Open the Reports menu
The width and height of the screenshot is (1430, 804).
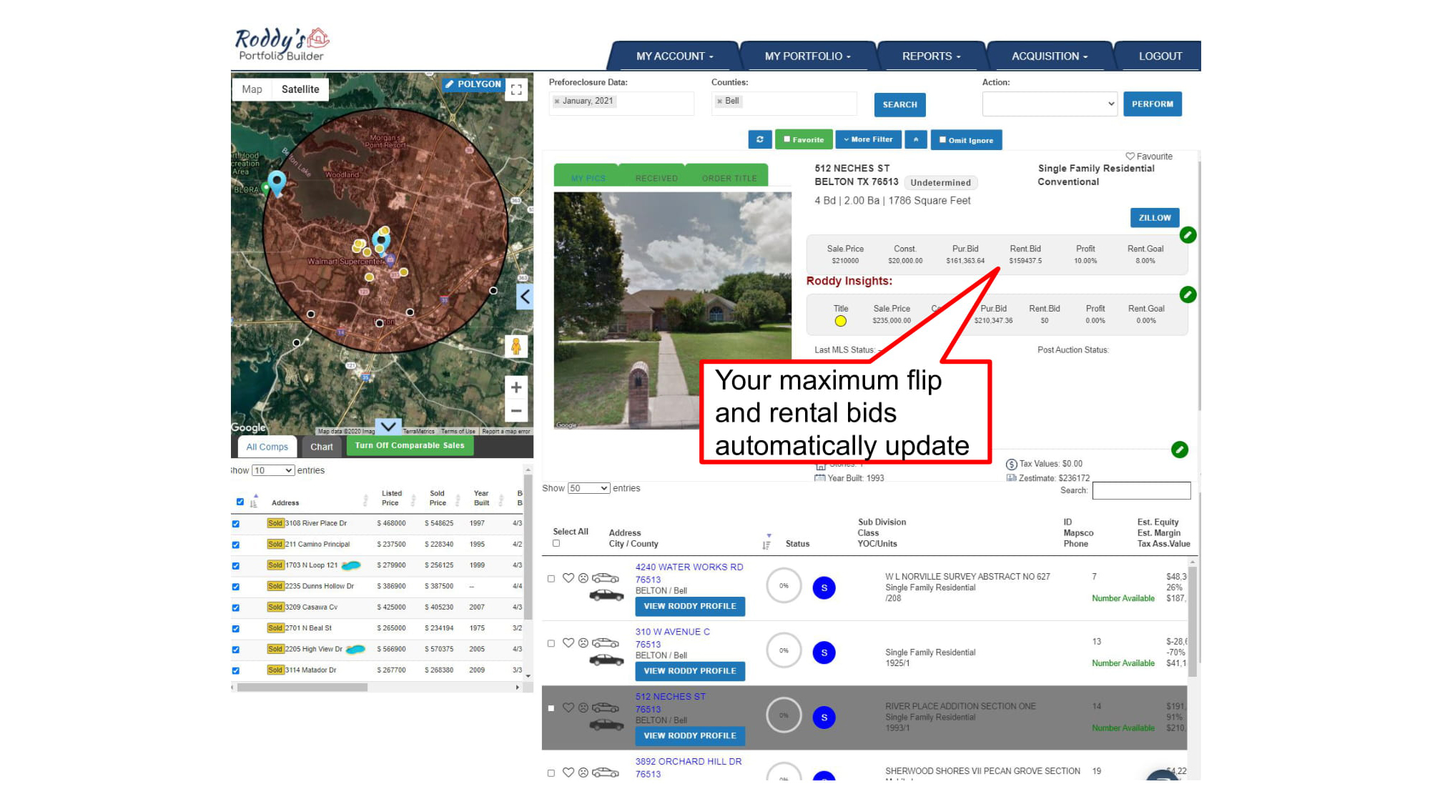pyautogui.click(x=931, y=56)
